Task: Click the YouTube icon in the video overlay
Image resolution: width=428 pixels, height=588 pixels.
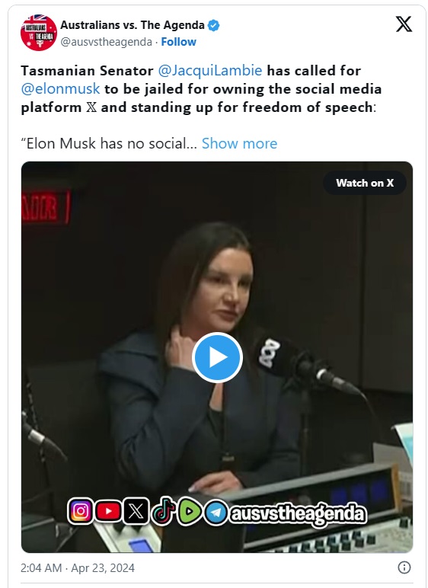Action: (x=108, y=511)
